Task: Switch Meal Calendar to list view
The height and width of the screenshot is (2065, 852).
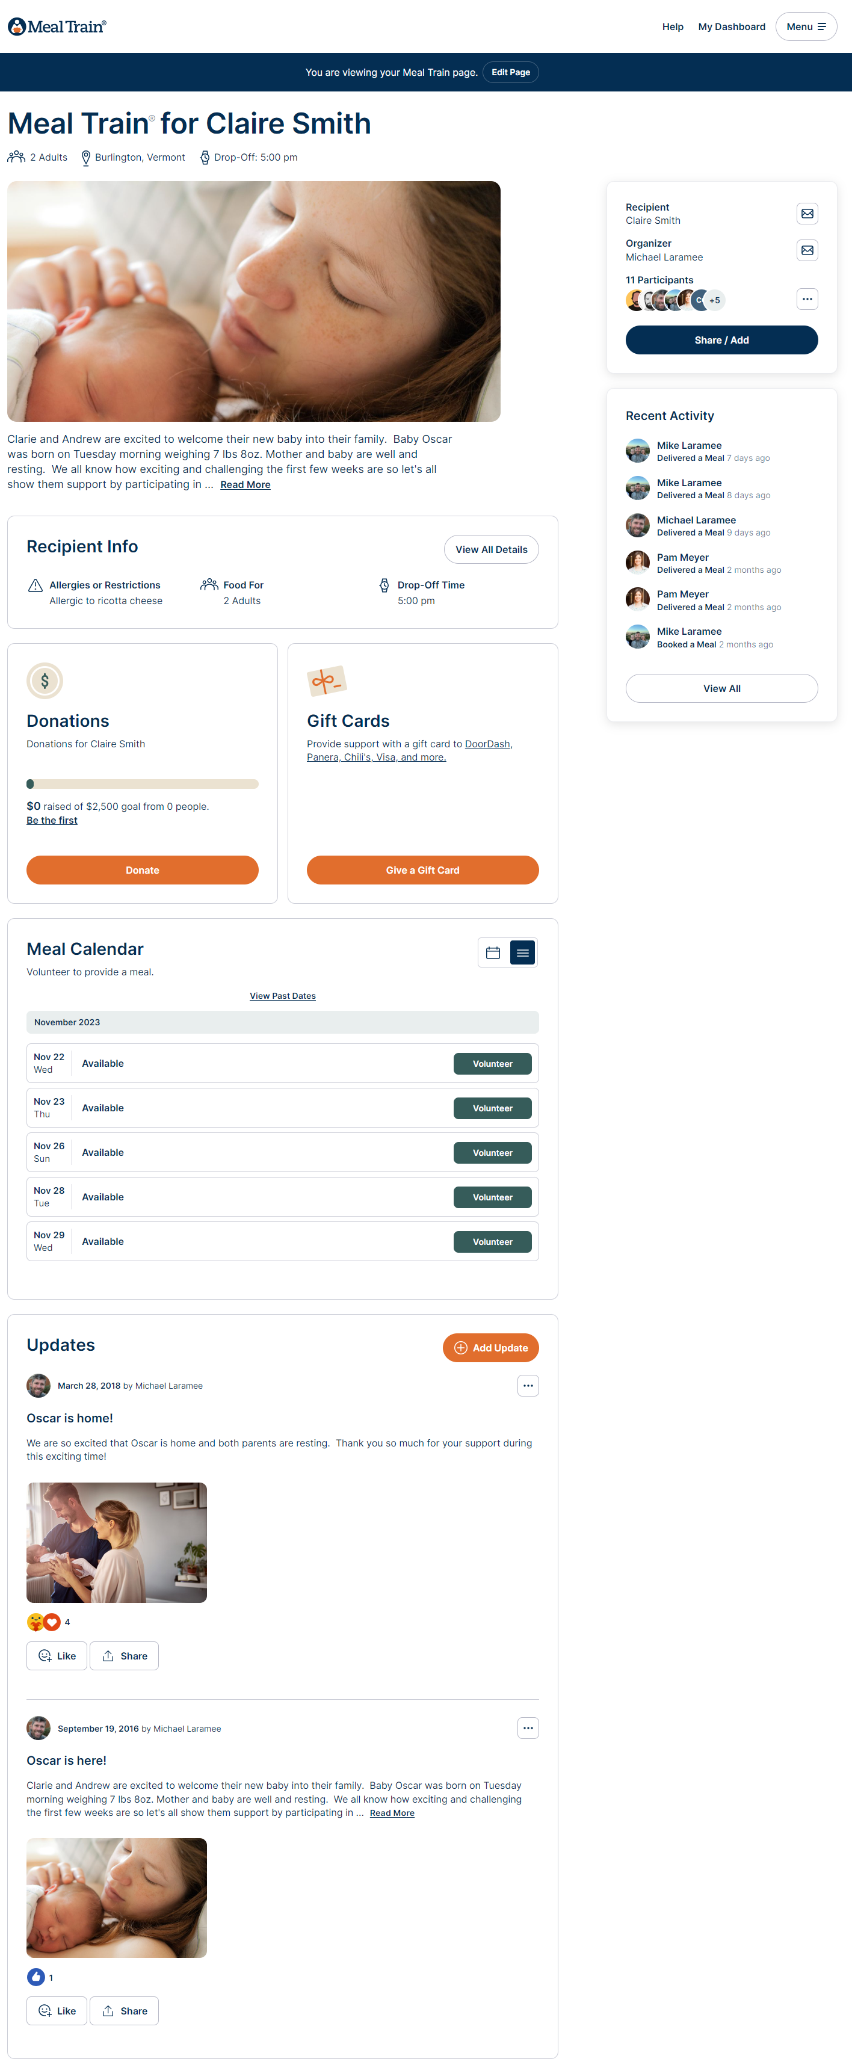Action: (523, 952)
